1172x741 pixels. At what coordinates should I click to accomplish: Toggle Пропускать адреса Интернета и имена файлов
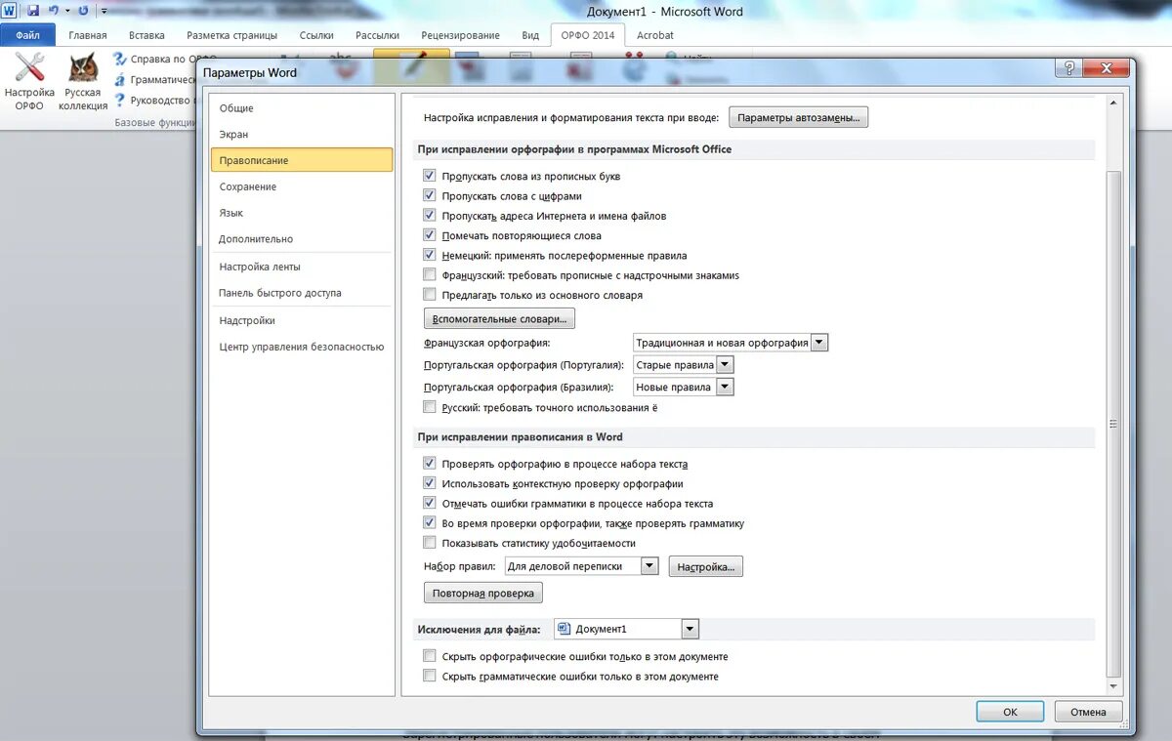tap(430, 215)
